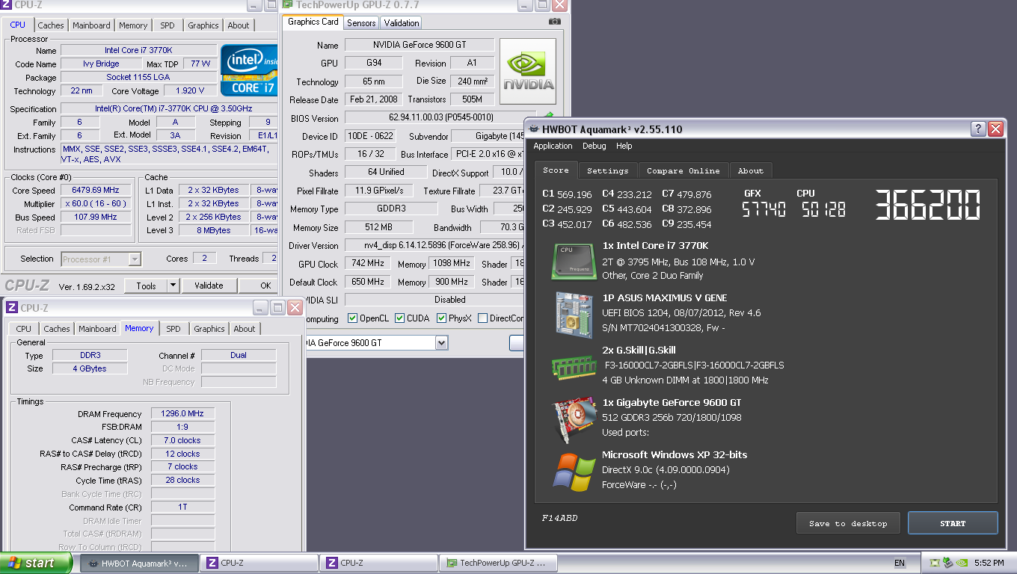Click the Windows XP logo in Aquamark

click(x=574, y=471)
